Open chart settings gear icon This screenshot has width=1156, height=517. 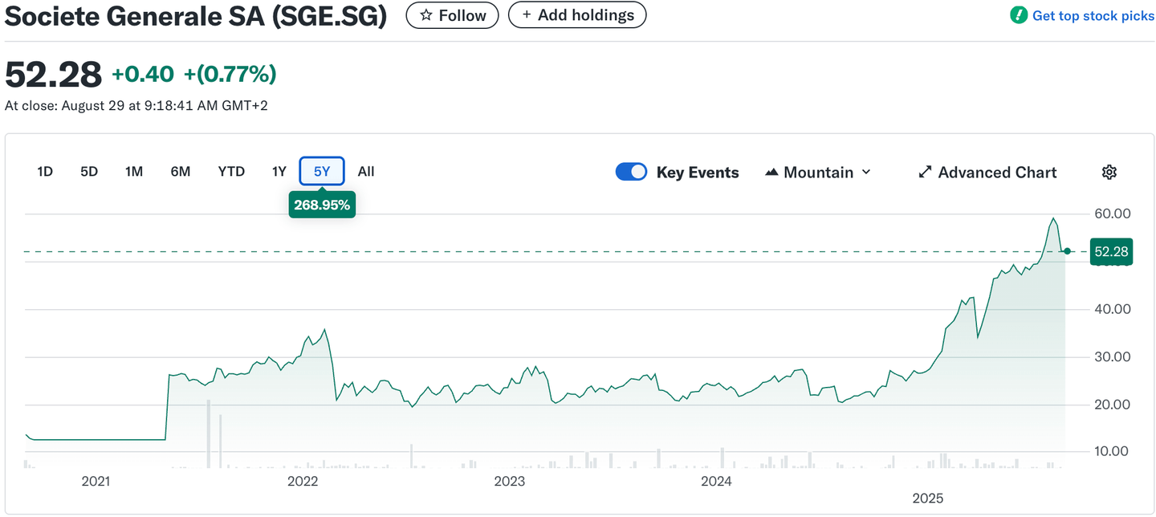[x=1109, y=172]
